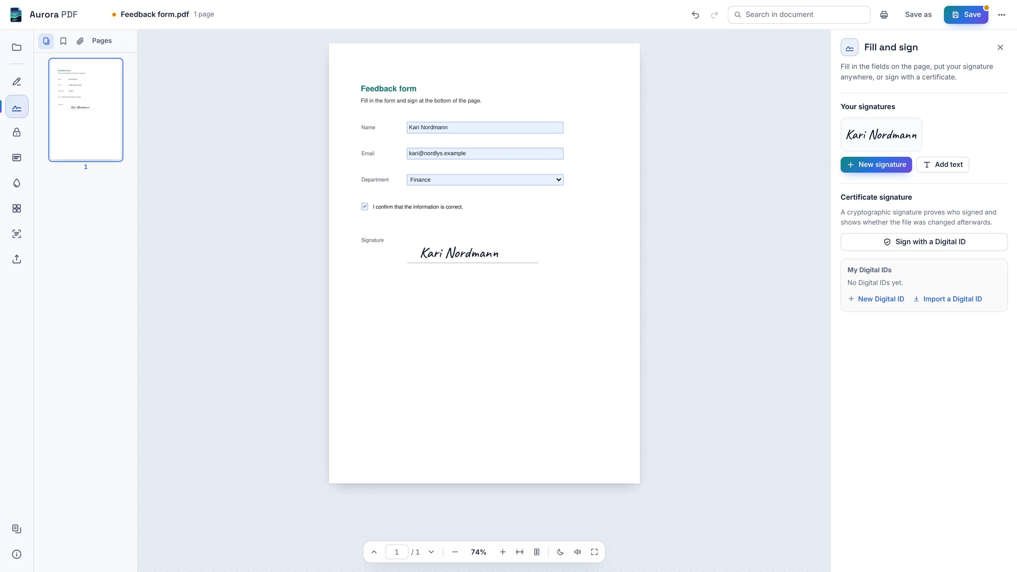Print the document using printer icon

click(884, 15)
